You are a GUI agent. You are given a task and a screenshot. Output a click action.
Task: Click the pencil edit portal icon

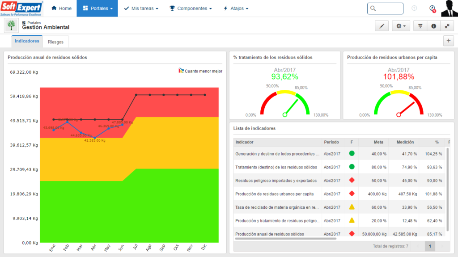(382, 26)
